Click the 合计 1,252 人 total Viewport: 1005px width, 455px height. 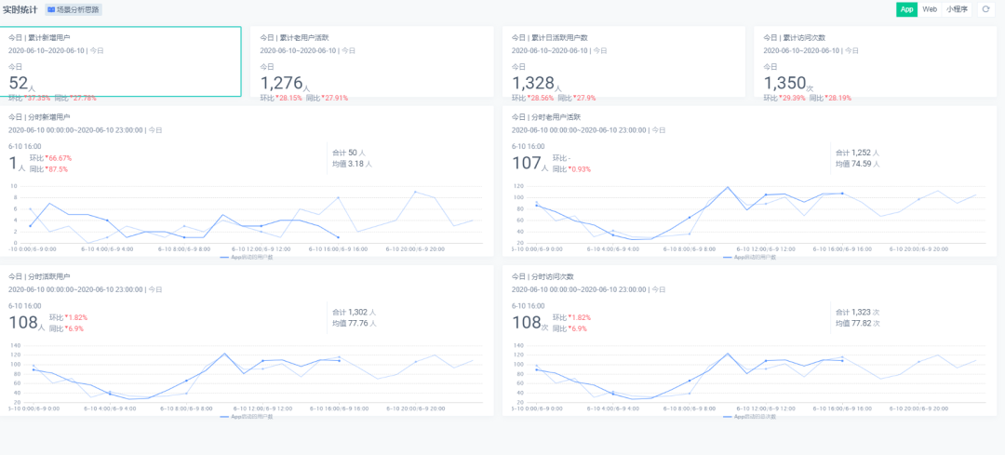coord(858,153)
